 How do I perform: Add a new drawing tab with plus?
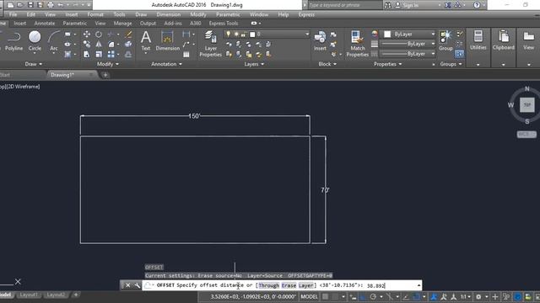coord(105,75)
